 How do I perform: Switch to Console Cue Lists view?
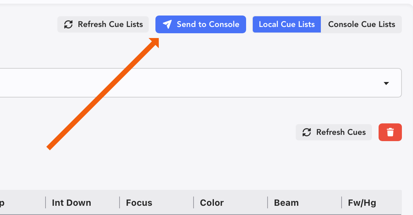(x=362, y=24)
